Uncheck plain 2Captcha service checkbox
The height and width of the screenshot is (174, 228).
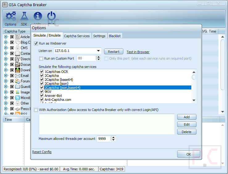tap(42, 76)
